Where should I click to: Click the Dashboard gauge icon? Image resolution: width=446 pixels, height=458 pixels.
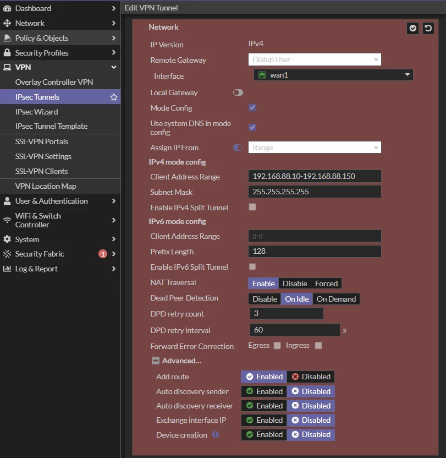click(7, 8)
